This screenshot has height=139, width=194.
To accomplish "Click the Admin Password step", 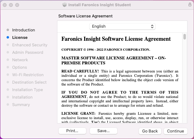I will (x=27, y=53).
